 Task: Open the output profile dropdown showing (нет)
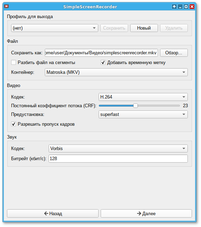(55, 28)
